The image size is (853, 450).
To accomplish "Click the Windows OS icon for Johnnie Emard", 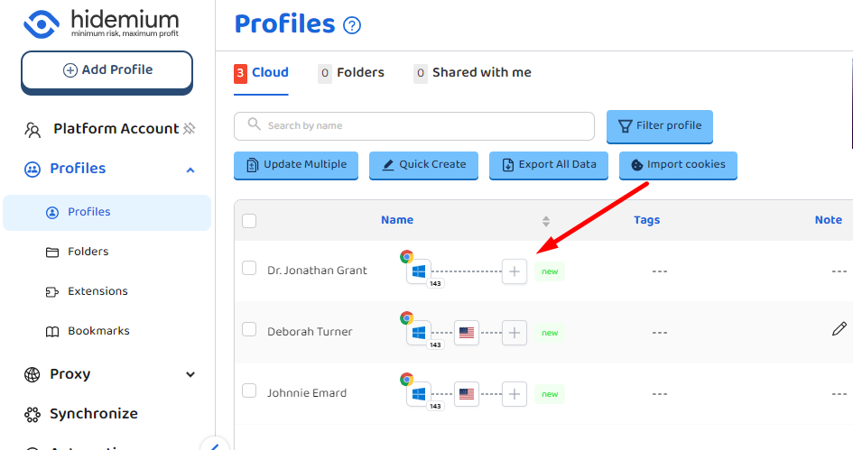I will coord(419,394).
